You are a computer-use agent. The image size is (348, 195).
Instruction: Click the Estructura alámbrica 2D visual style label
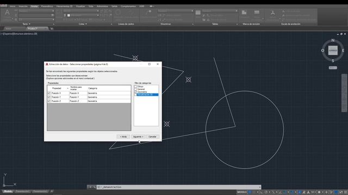(x=25, y=34)
